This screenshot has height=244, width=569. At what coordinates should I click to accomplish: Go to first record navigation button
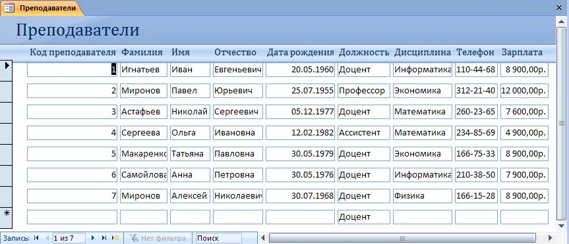[36, 238]
